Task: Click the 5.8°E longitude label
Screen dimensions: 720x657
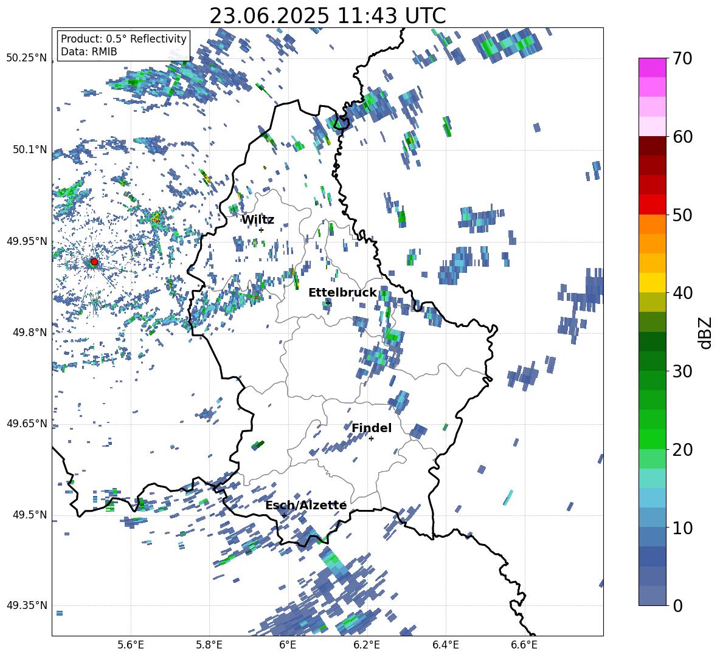Action: point(209,645)
